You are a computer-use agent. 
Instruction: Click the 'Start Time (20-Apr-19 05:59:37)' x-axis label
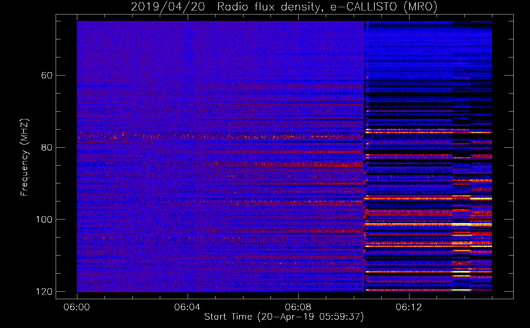click(284, 317)
